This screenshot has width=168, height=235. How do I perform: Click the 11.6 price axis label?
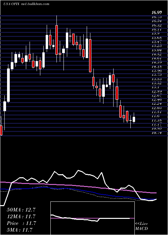click(156, 116)
